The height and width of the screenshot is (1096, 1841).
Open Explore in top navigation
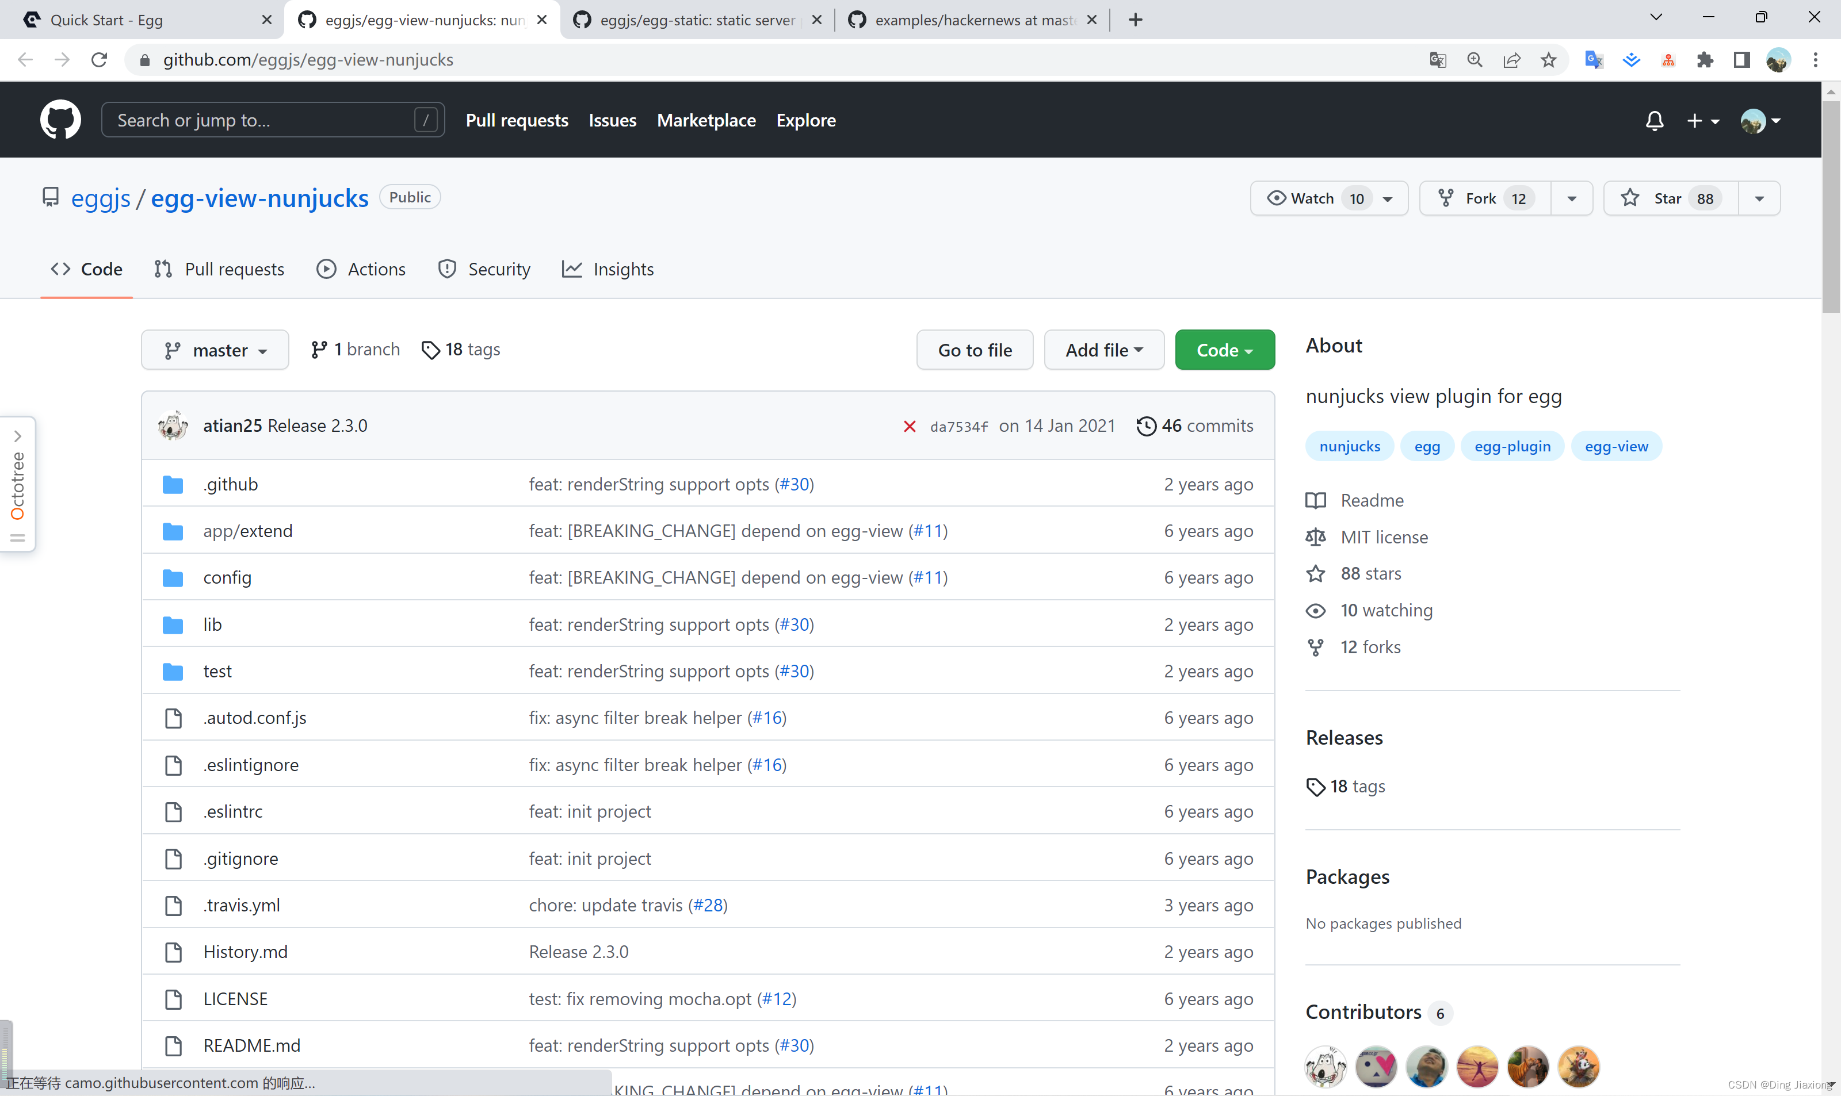pyautogui.click(x=806, y=120)
